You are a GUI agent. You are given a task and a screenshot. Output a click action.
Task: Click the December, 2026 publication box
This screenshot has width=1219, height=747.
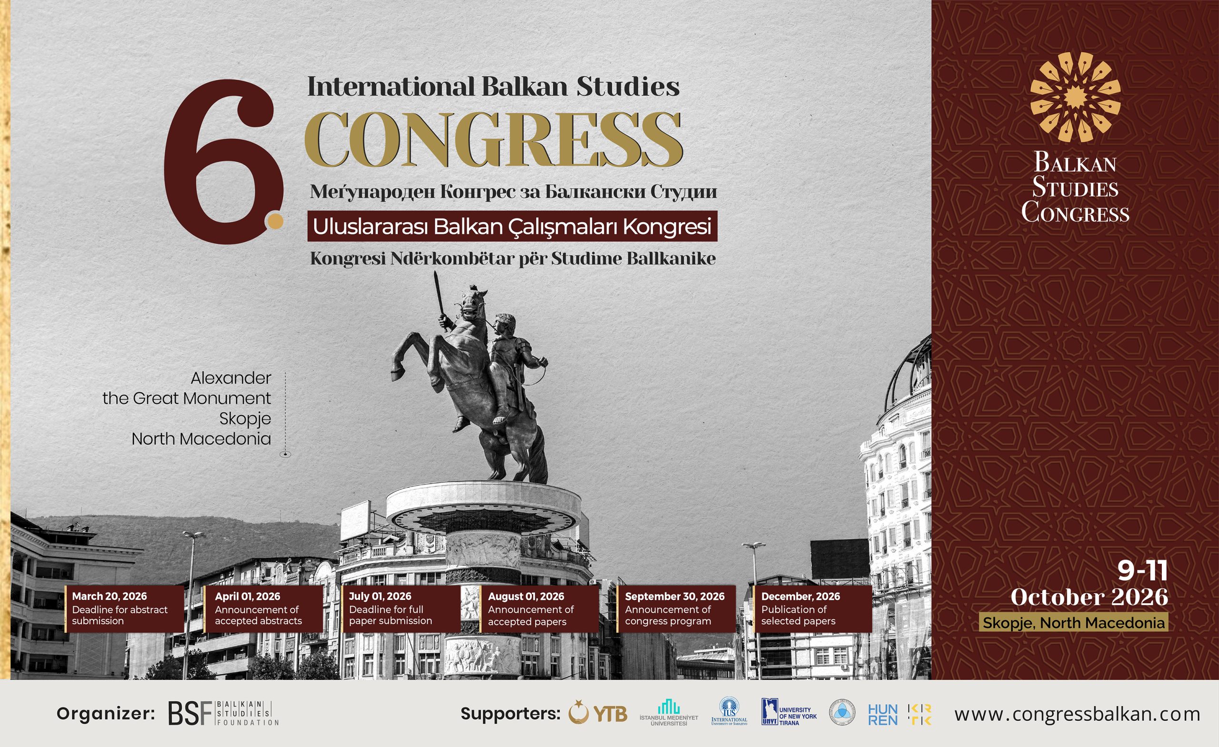pos(812,608)
